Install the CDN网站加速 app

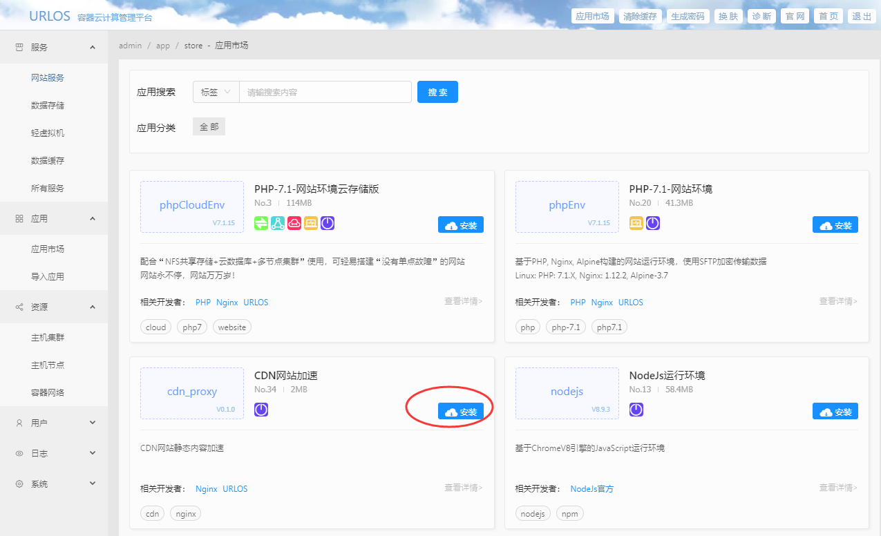pos(461,412)
